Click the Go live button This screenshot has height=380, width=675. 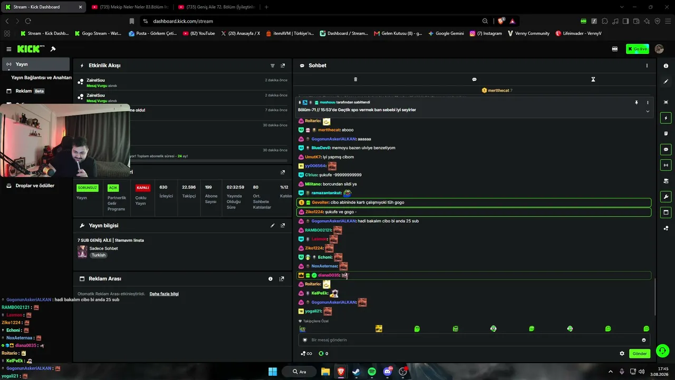pos(638,49)
